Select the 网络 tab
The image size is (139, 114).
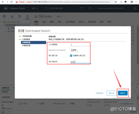click(102, 22)
